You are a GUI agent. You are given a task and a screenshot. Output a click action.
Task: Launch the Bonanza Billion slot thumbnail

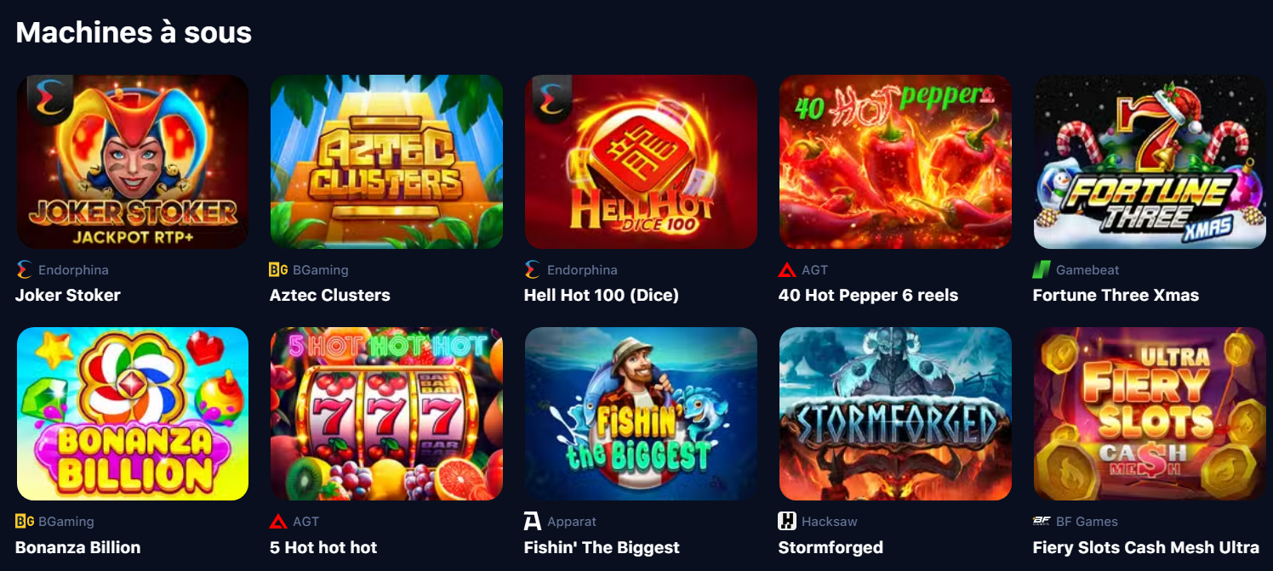pos(133,414)
